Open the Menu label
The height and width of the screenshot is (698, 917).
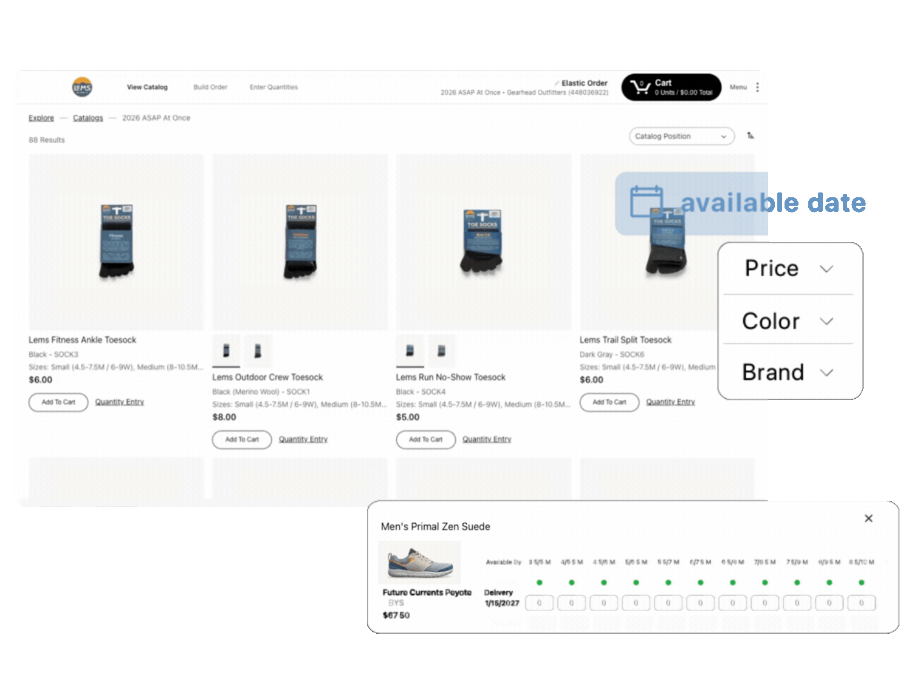click(x=738, y=87)
